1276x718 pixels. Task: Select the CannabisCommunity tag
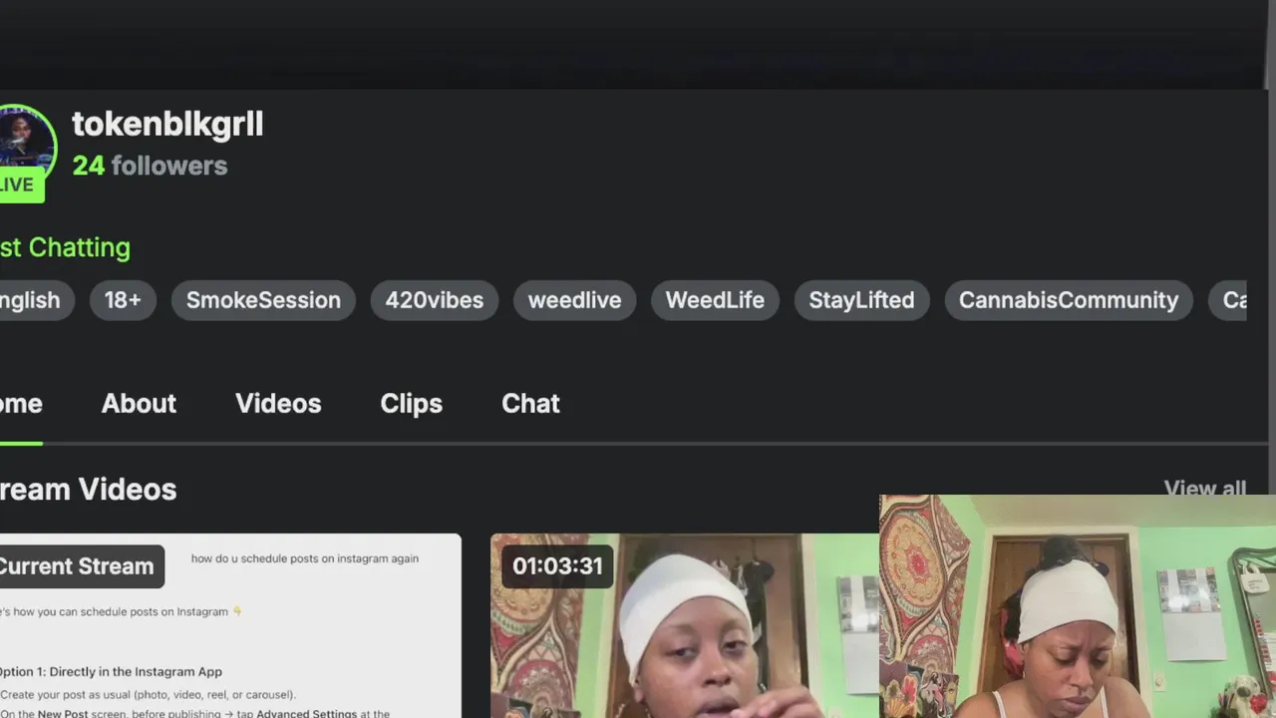click(1069, 300)
